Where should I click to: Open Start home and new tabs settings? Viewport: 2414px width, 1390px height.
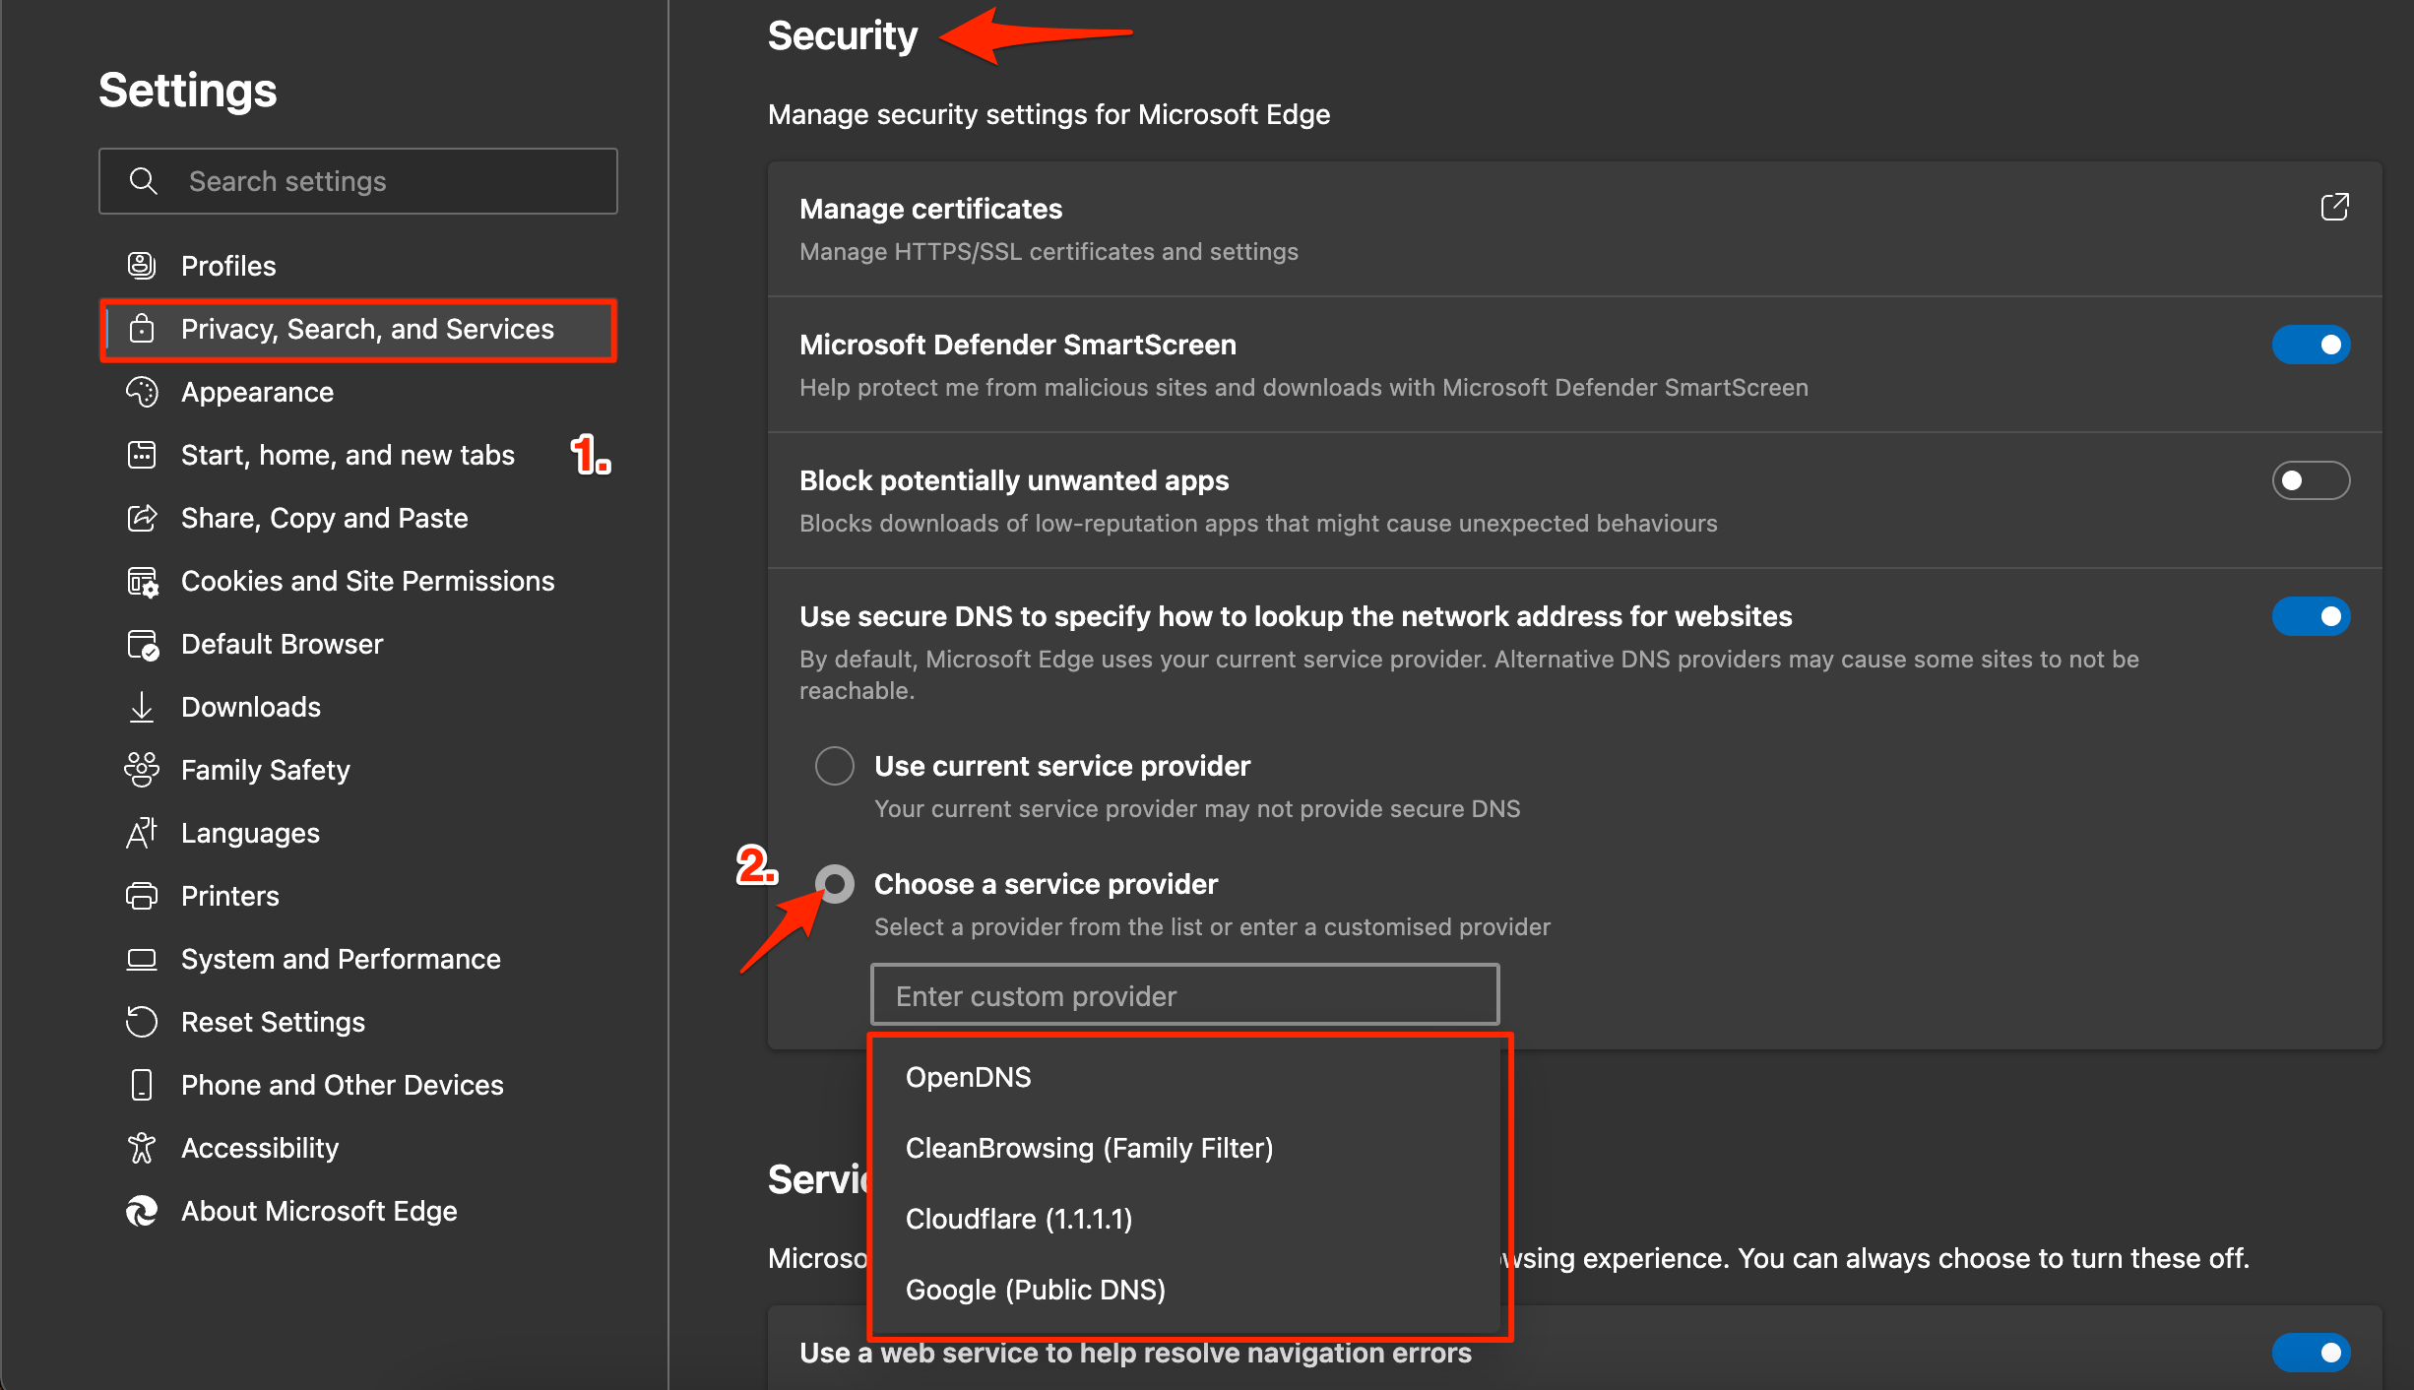347,453
